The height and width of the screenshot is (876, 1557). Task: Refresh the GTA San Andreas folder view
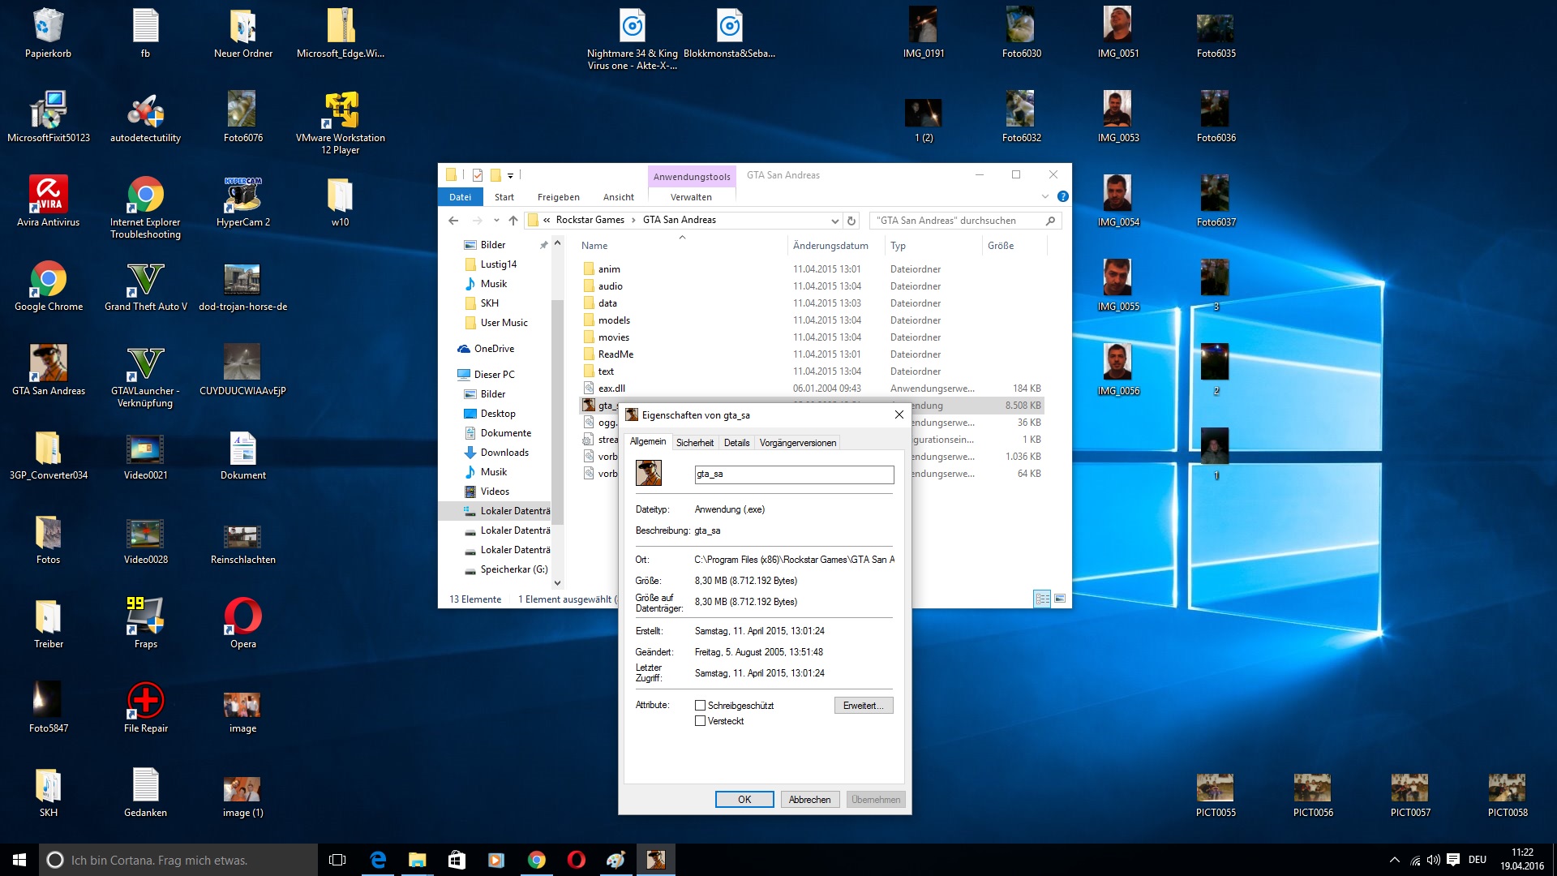(851, 221)
